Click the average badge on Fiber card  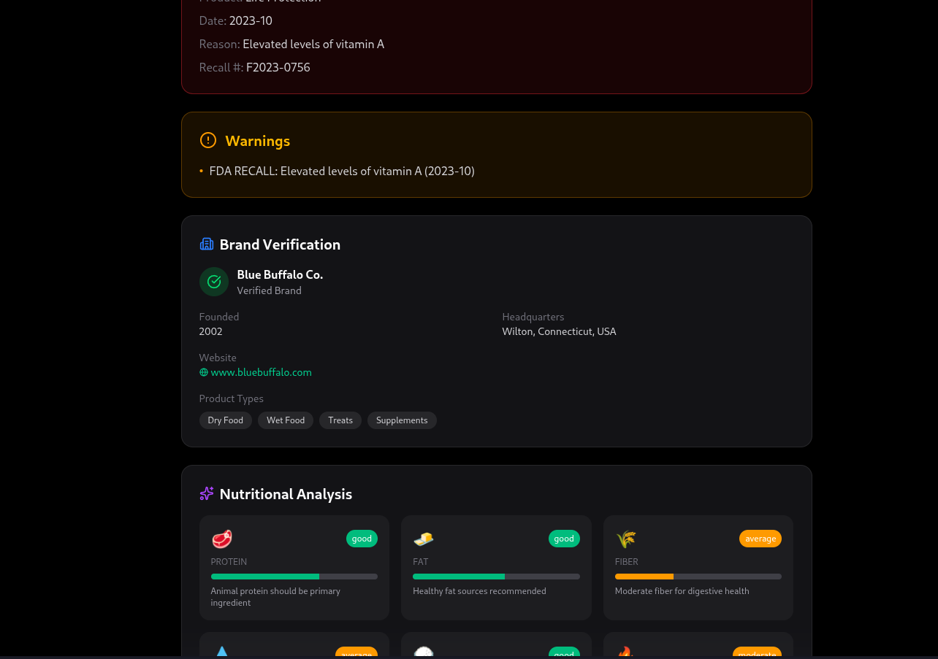pos(760,539)
